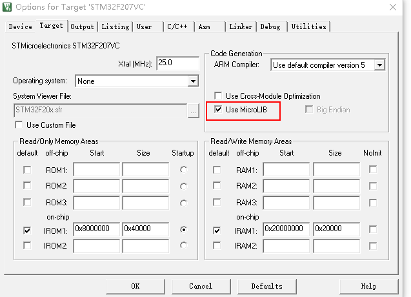Image resolution: width=411 pixels, height=297 pixels.
Task: Open the Listing tab
Action: (x=115, y=26)
